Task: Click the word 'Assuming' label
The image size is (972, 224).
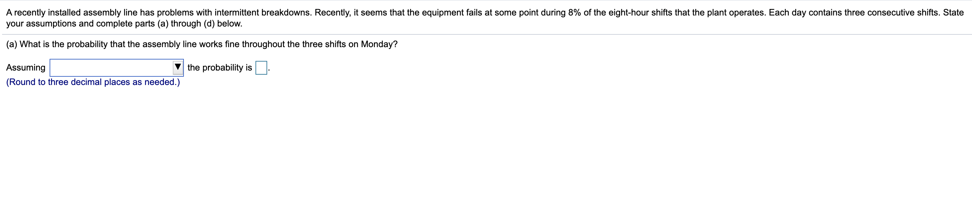Action: (25, 67)
